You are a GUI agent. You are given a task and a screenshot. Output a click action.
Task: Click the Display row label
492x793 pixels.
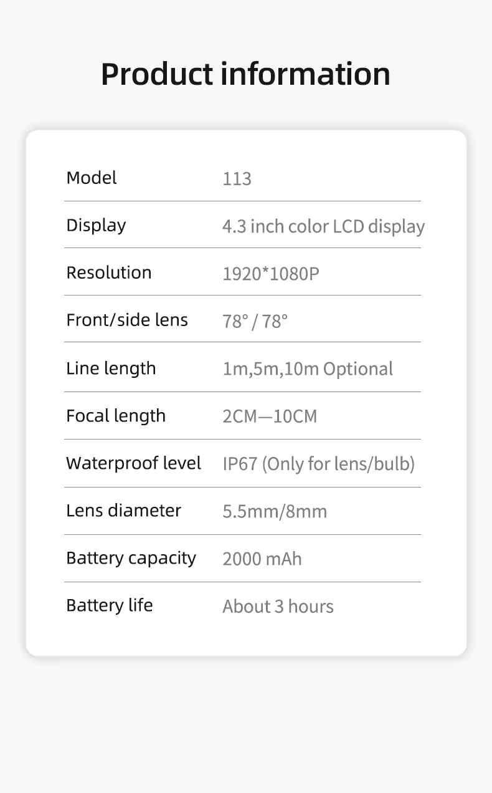pos(96,225)
